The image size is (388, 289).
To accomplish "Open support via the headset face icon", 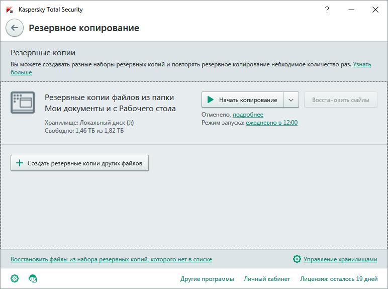I will pos(33,278).
